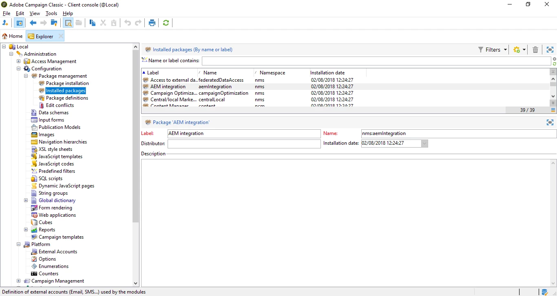This screenshot has width=557, height=296.
Task: Collapse the Configuration node
Action: pyautogui.click(x=18, y=69)
